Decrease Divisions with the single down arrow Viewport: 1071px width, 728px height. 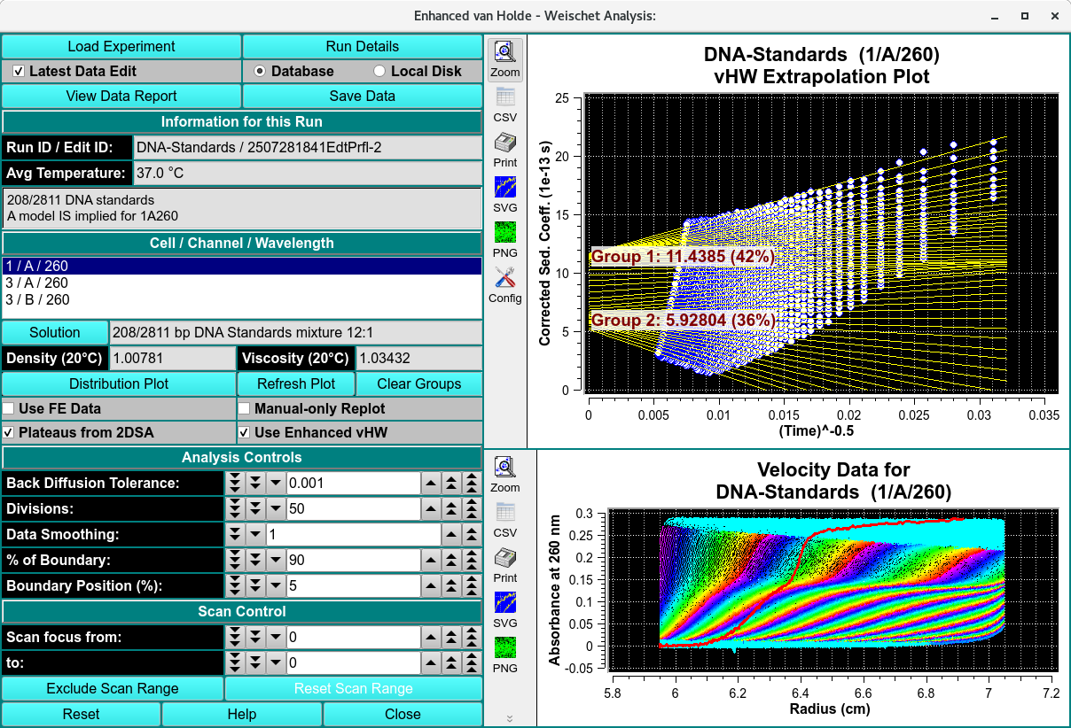pos(275,509)
